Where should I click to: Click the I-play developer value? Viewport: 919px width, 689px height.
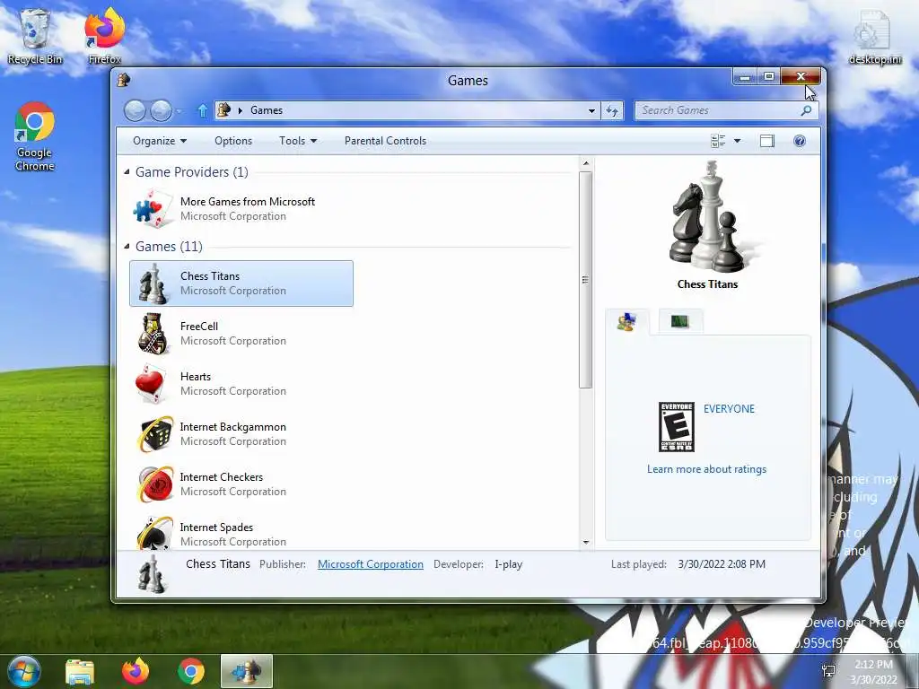508,564
